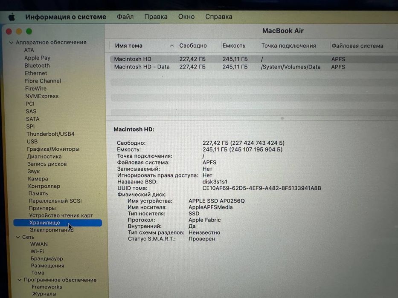The height and width of the screenshot is (298, 398).
Task: Click the green zoom window button
Action: click(x=29, y=32)
